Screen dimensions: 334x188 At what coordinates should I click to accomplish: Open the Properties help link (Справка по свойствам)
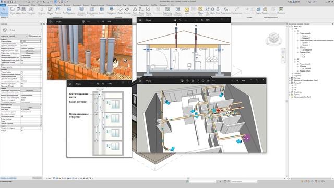(8, 178)
